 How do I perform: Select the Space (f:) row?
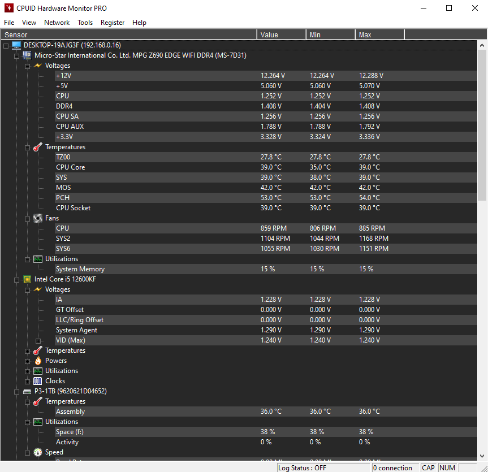coord(266,432)
